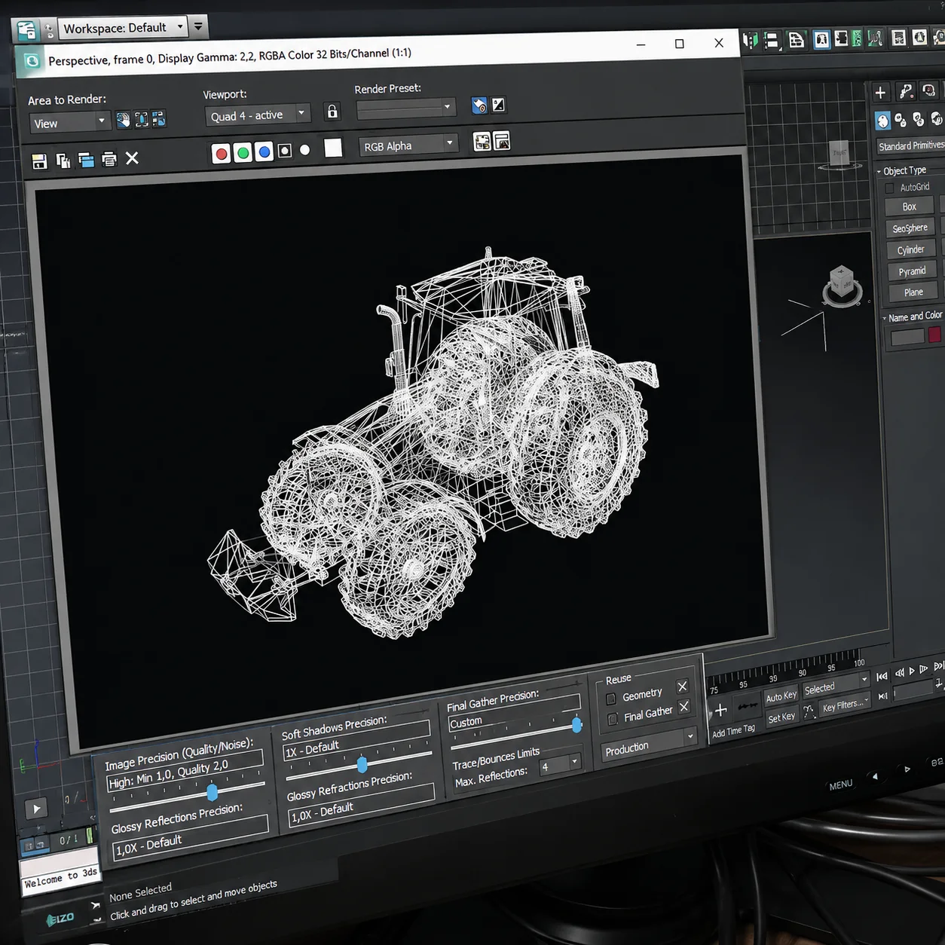Screen dimensions: 945x945
Task: Click the Render Setup icon in main toolbar
Action: click(899, 37)
